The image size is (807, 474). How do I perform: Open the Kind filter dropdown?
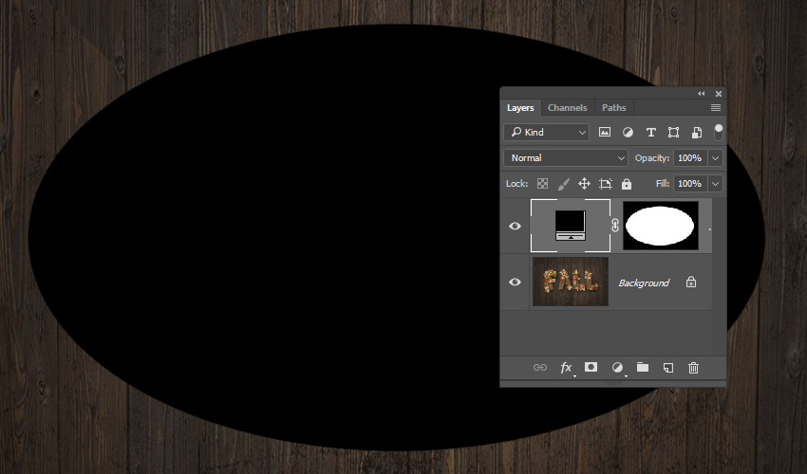click(547, 132)
